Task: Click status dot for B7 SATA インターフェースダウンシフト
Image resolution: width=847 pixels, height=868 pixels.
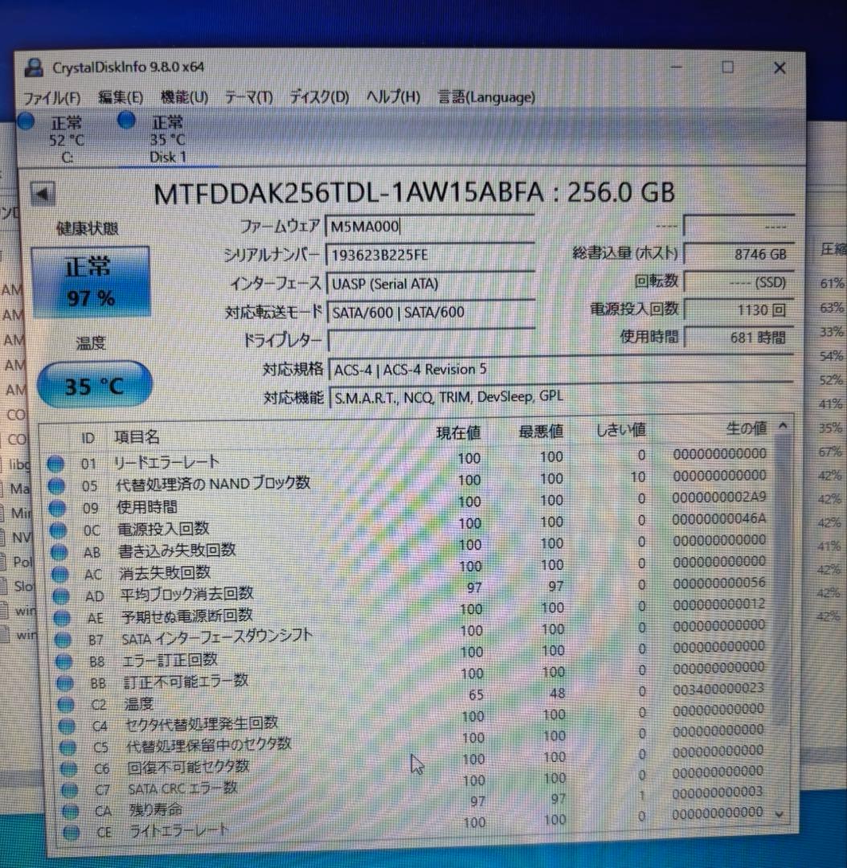Action: click(x=63, y=640)
